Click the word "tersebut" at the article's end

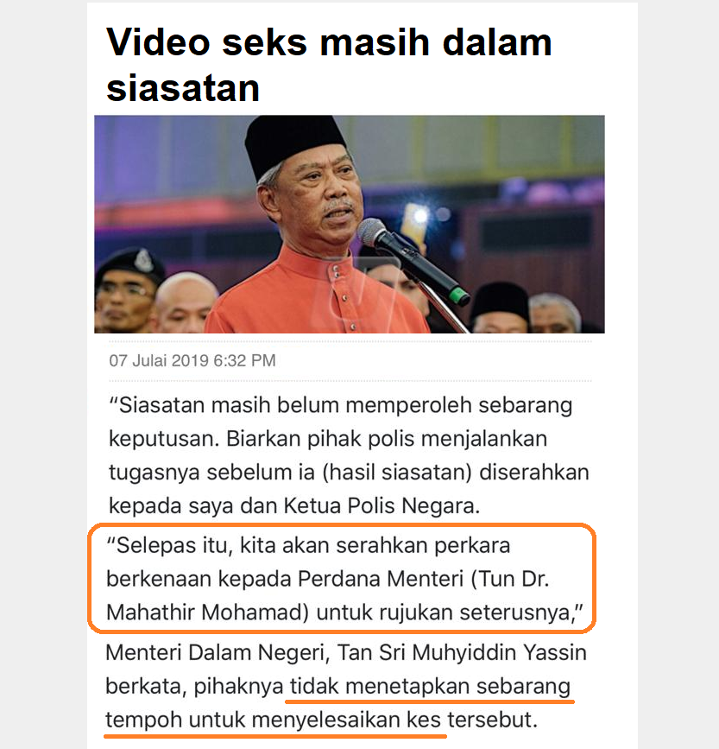(x=492, y=720)
